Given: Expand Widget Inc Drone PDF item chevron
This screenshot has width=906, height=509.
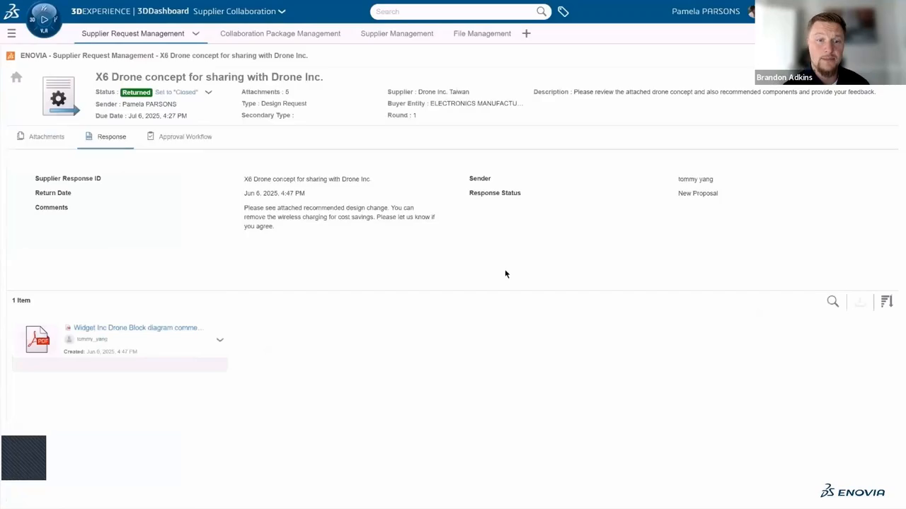Looking at the screenshot, I should (x=220, y=339).
